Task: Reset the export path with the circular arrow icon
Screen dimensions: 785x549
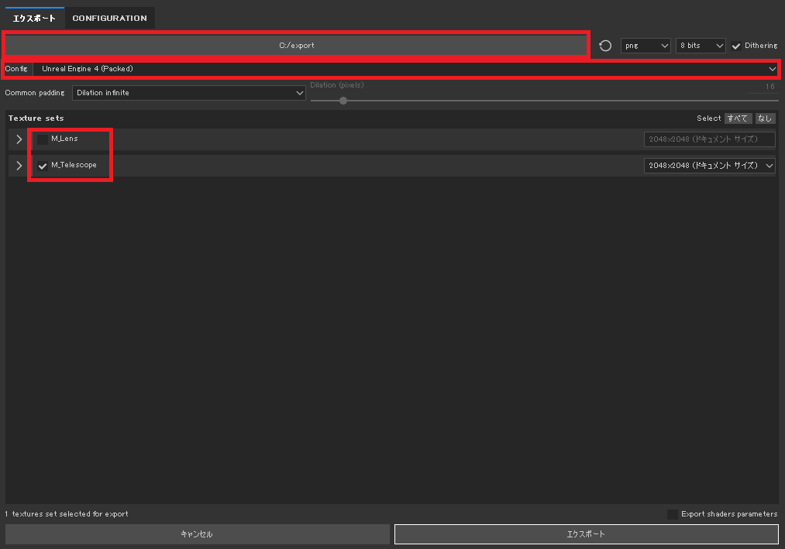Action: [604, 46]
